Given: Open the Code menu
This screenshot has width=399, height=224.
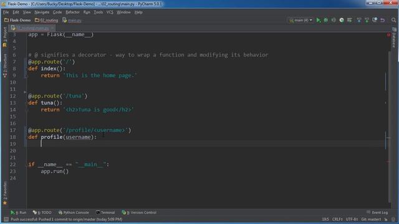Looking at the screenshot, I should coord(57,12).
